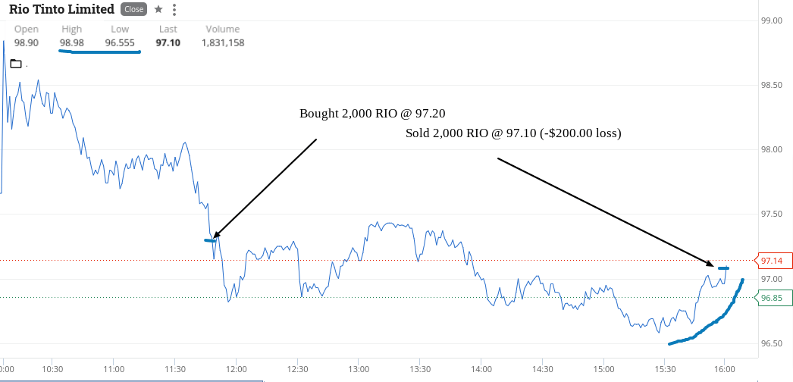This screenshot has height=382, width=793.
Task: Click the 98.50 price axis label
Action: (x=772, y=85)
